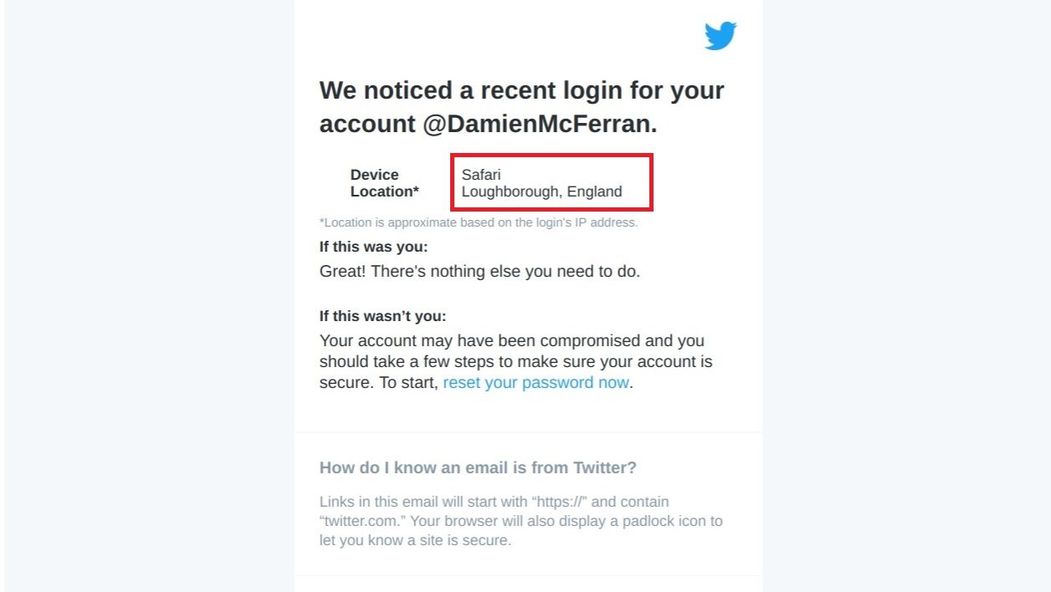Click "How do I know an email is from Twitter?"

point(478,467)
